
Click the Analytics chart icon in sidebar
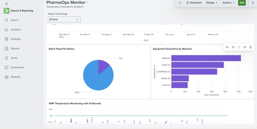6,30
